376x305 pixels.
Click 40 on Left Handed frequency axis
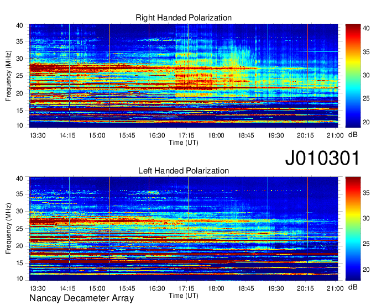coord(19,178)
